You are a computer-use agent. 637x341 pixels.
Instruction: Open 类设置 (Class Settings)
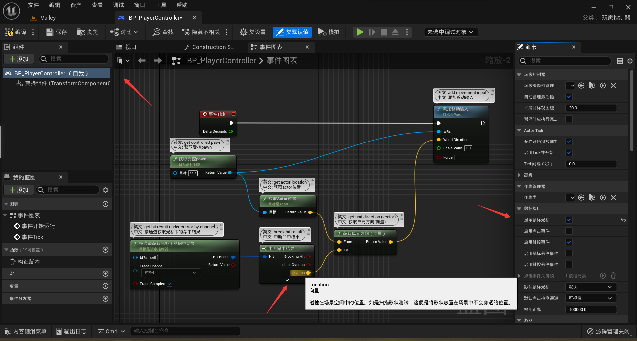(x=252, y=32)
